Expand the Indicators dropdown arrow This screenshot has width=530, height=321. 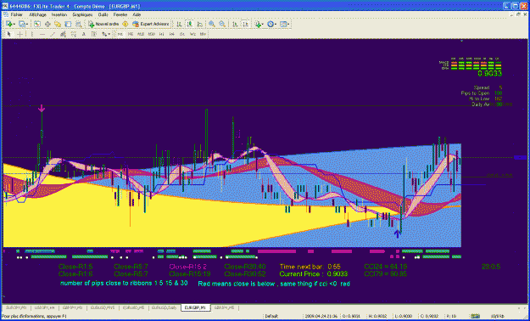(x=263, y=24)
